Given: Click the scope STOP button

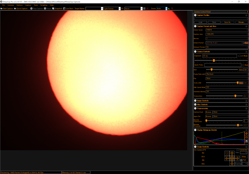Looking at the screenshot, I should (x=232, y=158).
